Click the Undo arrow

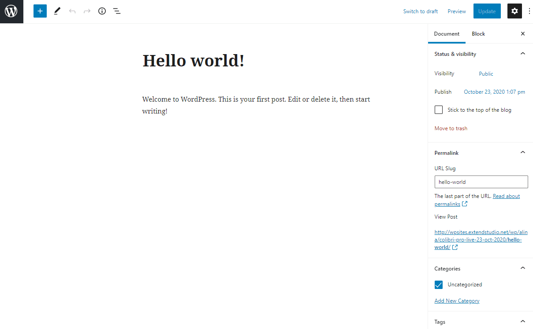click(72, 11)
